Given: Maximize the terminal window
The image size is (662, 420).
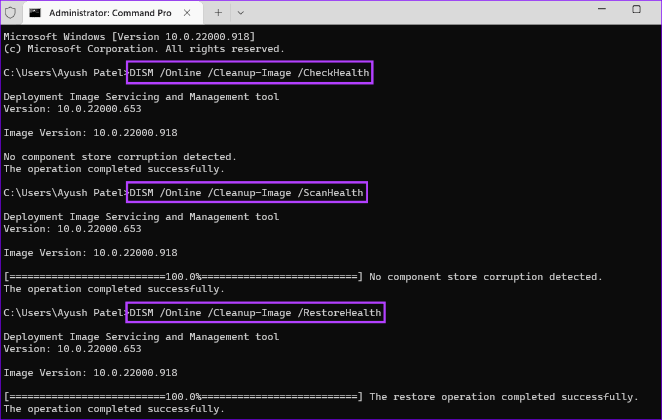Looking at the screenshot, I should tap(636, 10).
